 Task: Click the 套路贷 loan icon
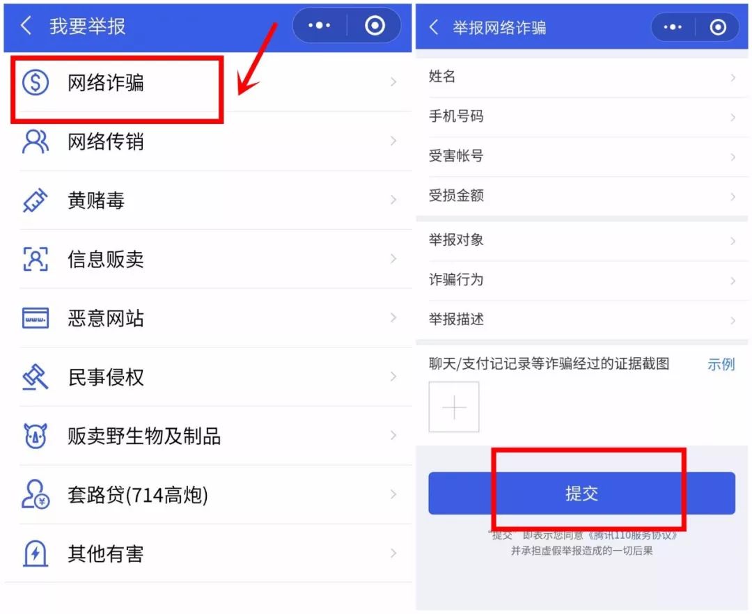click(34, 495)
